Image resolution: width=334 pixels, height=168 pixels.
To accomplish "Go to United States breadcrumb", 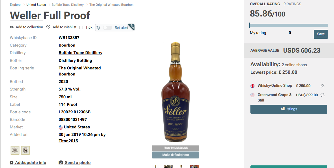I will click(x=36, y=5).
